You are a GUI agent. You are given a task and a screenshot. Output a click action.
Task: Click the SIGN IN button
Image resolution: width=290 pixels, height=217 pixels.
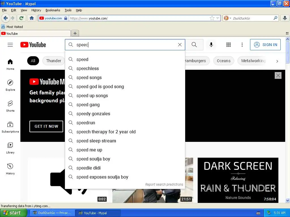(x=265, y=45)
